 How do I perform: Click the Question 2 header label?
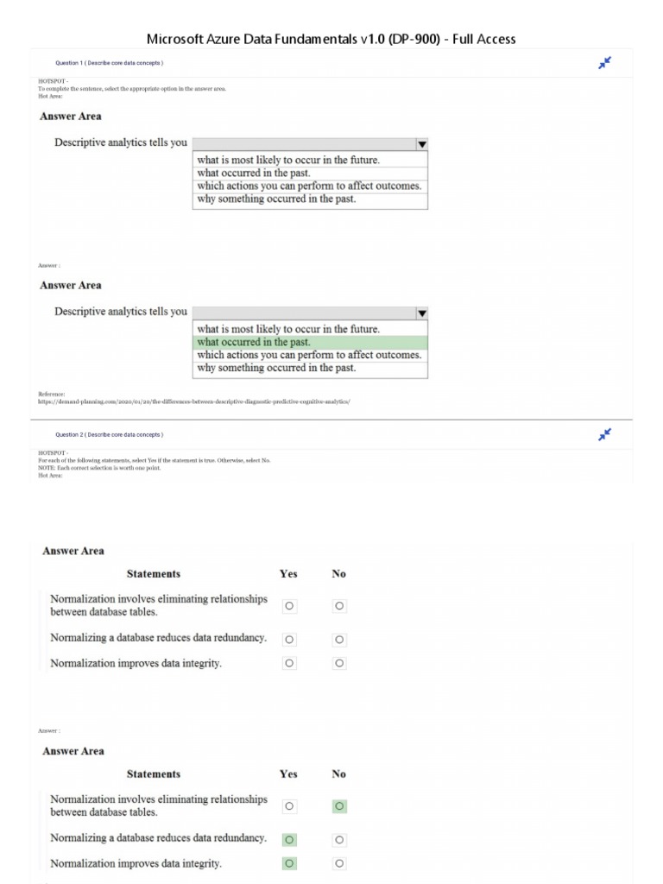coord(109,434)
